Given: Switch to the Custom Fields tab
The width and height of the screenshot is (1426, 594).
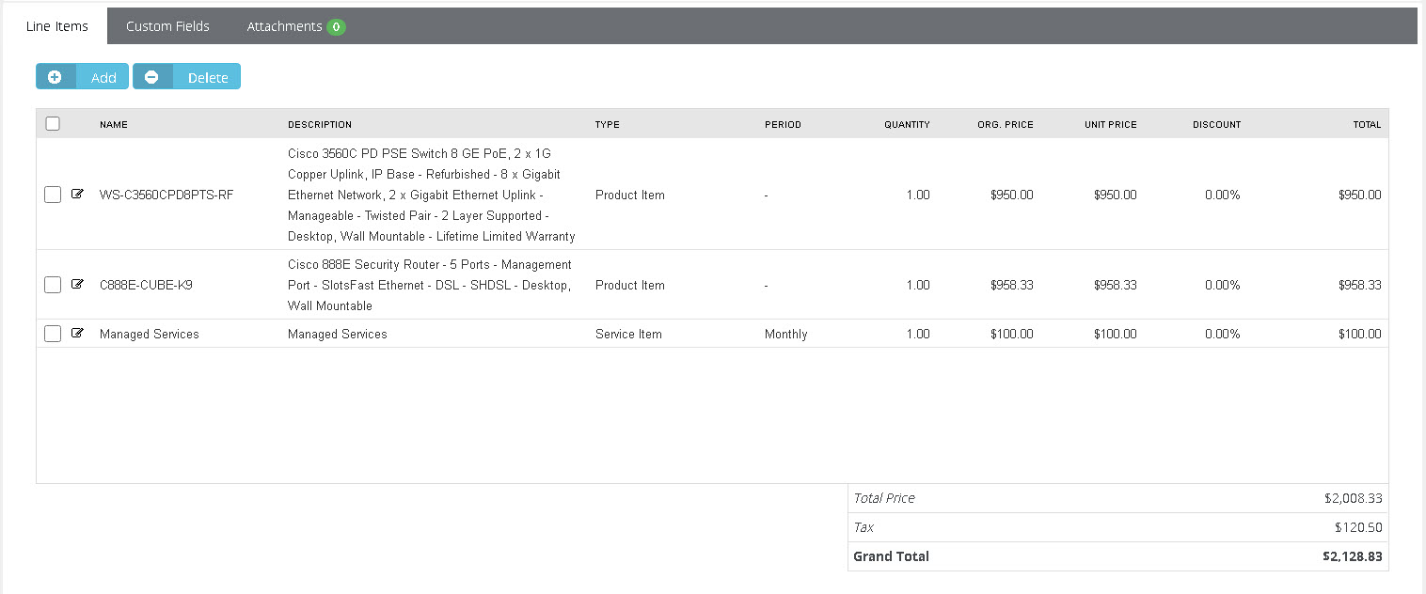Looking at the screenshot, I should (x=167, y=26).
